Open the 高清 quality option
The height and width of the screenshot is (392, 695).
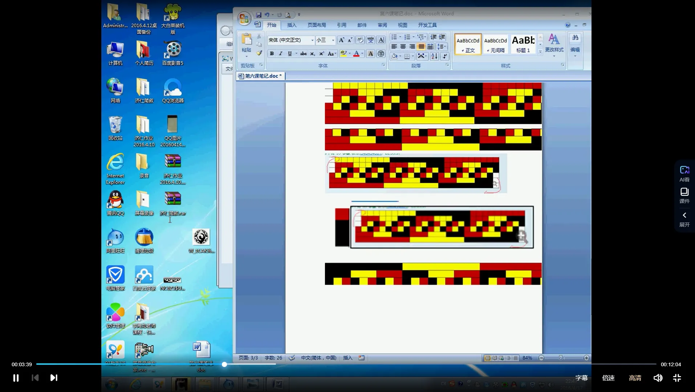(635, 378)
